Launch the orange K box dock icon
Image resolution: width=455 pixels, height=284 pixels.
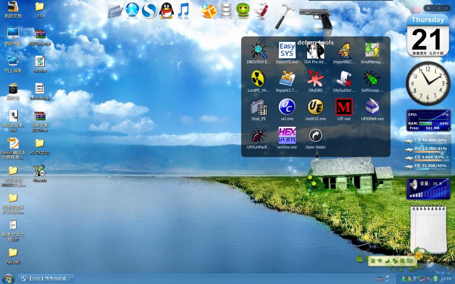tap(209, 11)
